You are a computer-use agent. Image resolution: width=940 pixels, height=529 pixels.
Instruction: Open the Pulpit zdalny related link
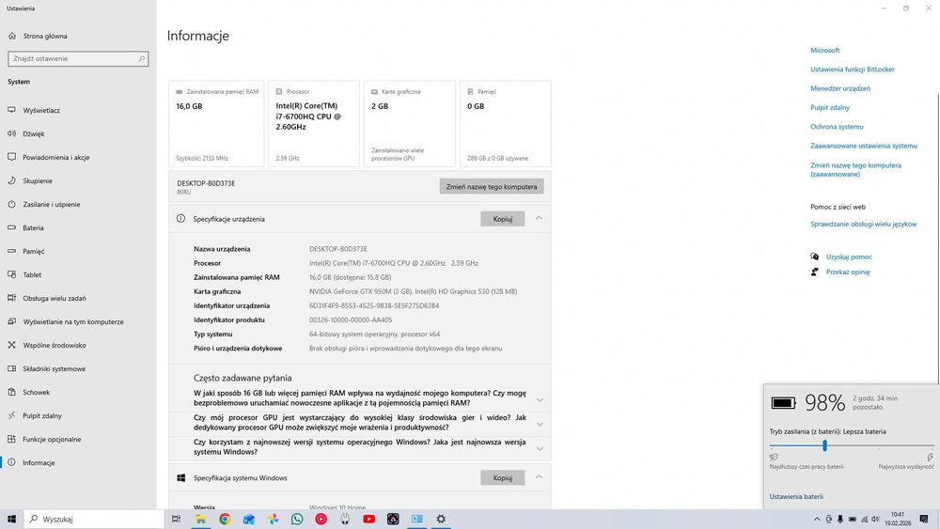coord(830,108)
